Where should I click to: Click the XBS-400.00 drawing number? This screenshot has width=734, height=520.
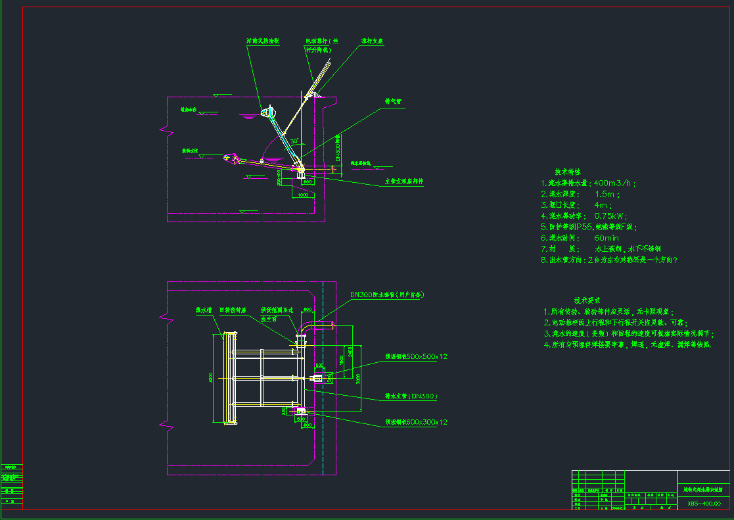[704, 503]
